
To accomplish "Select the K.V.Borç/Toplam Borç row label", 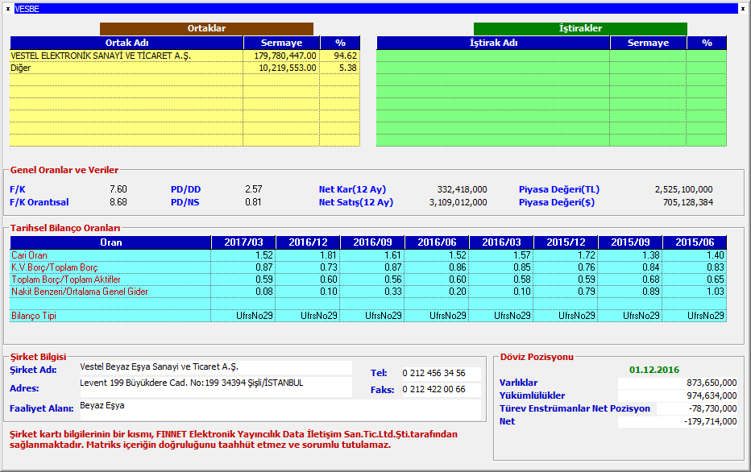I will coord(55,267).
